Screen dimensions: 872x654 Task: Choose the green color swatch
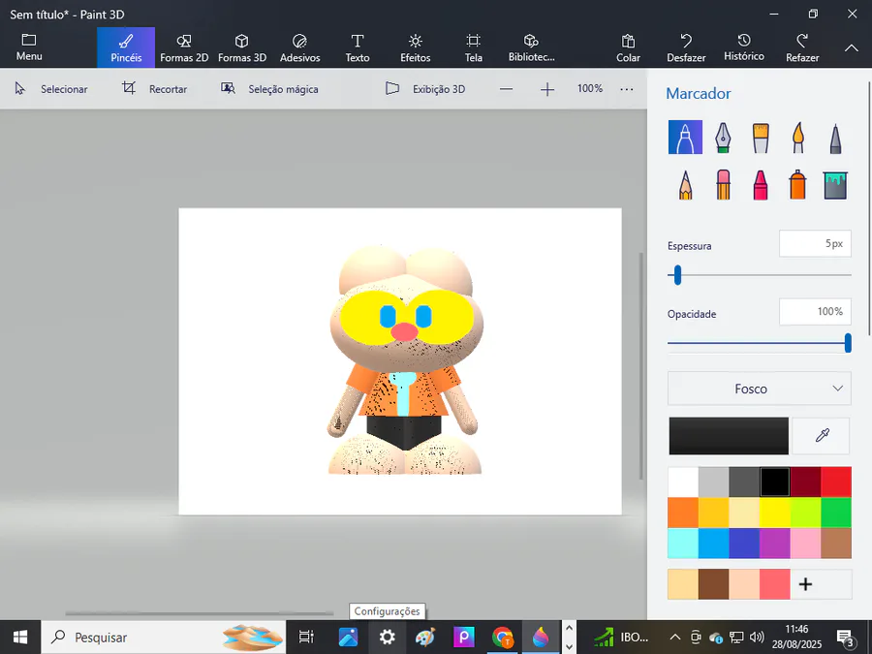[836, 513]
